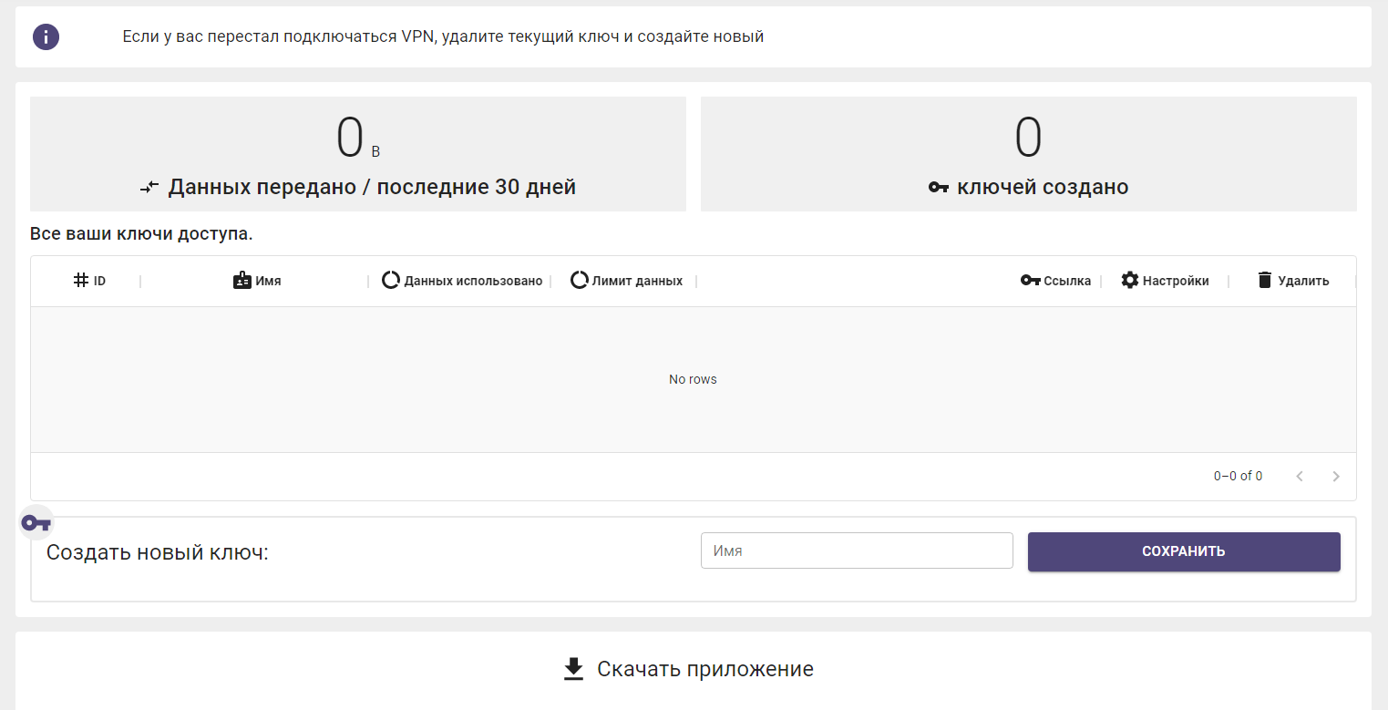This screenshot has height=710, width=1388.
Task: Click the 'Удалить' column header text
Action: pos(1303,281)
